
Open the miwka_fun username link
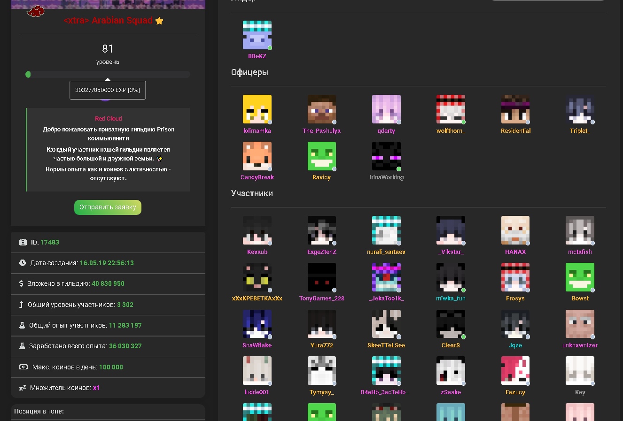click(451, 299)
